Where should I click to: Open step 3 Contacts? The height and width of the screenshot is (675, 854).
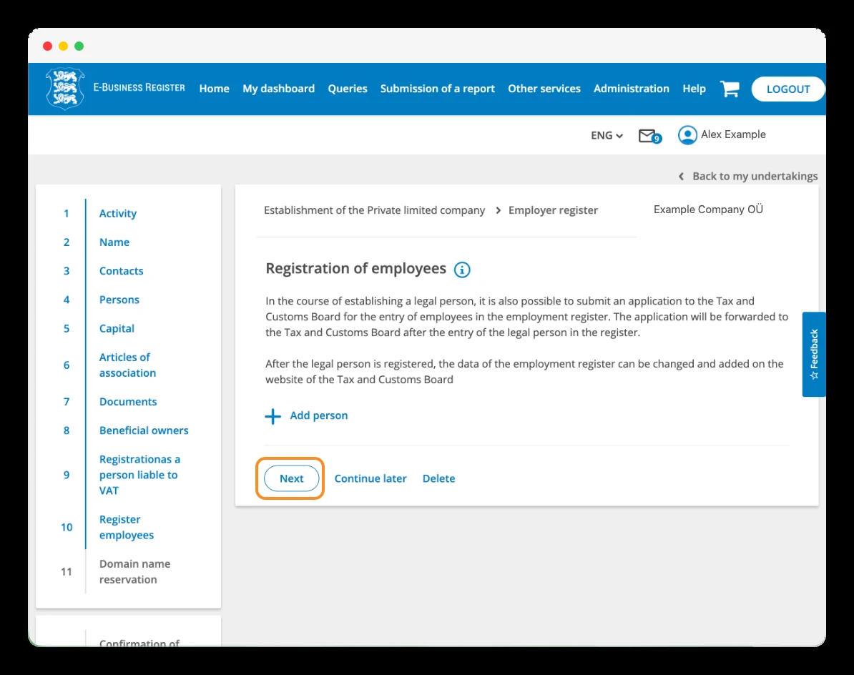(121, 271)
